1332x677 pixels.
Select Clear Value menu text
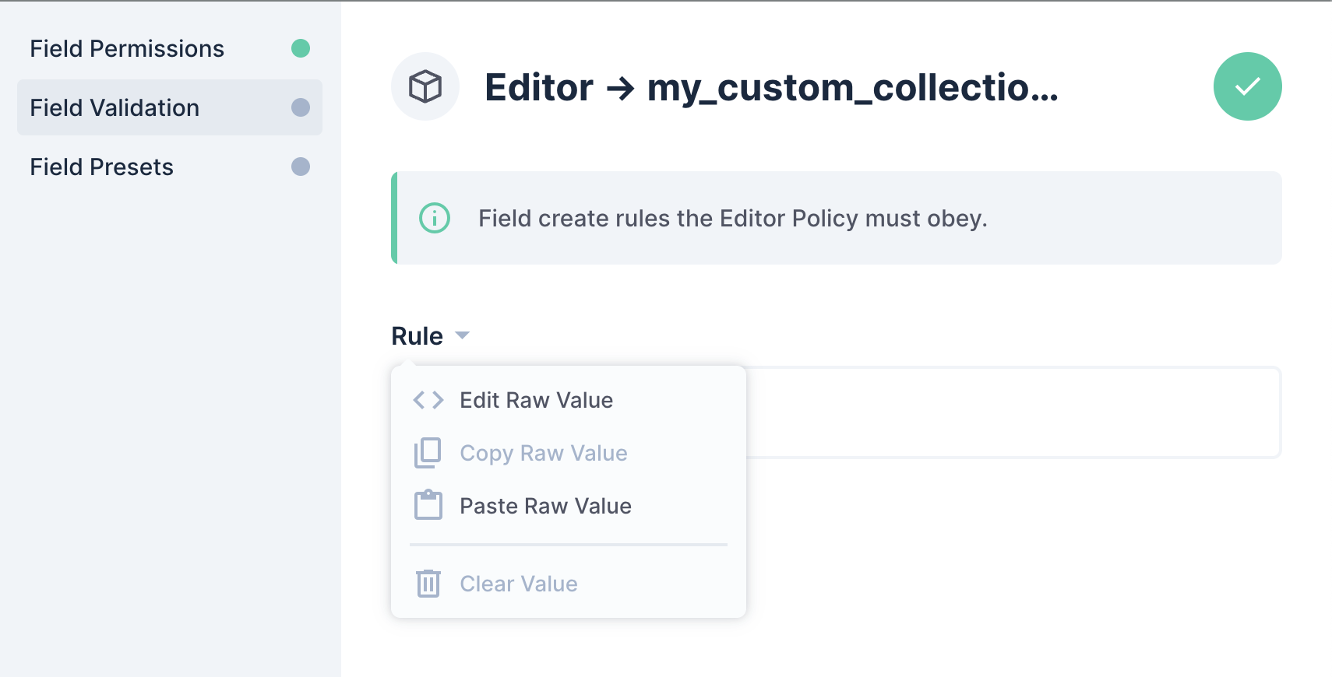tap(518, 584)
